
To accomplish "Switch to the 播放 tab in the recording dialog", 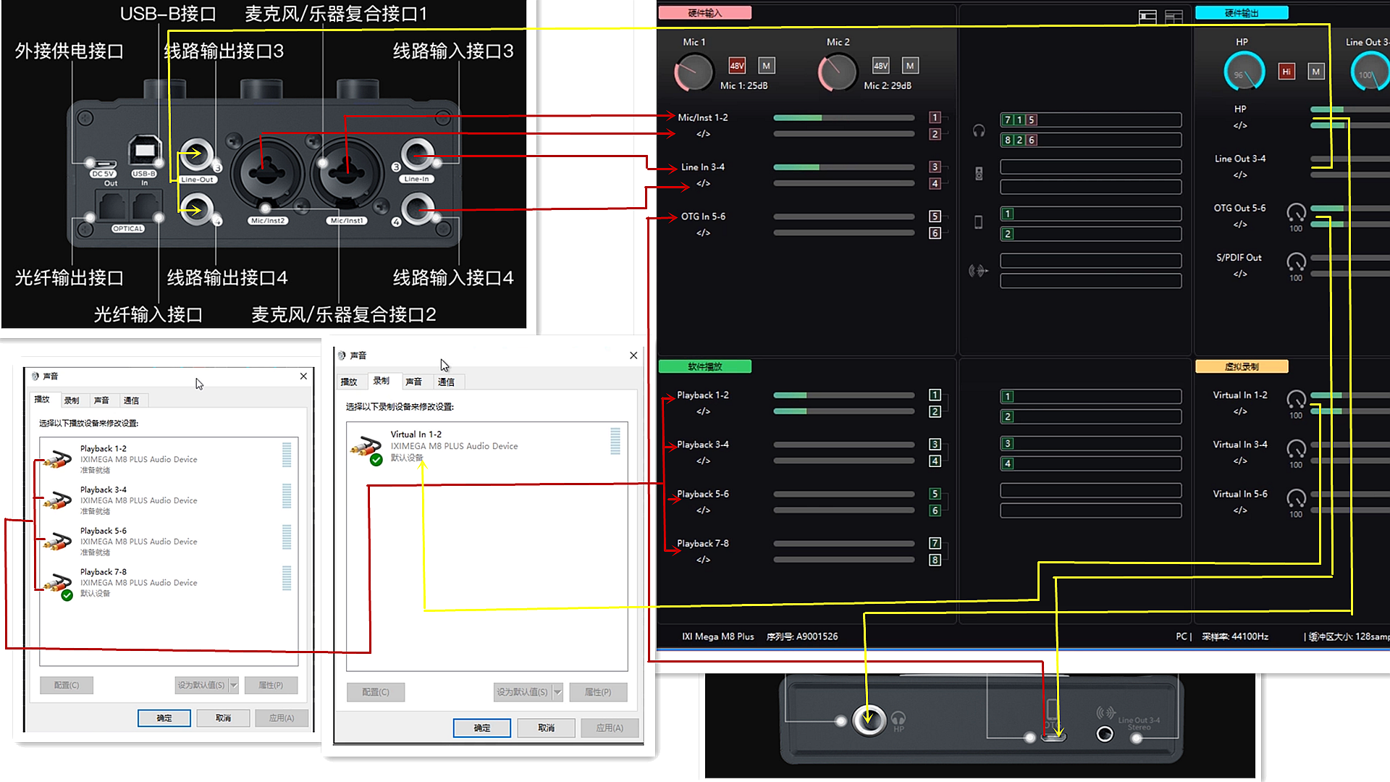I will [350, 382].
